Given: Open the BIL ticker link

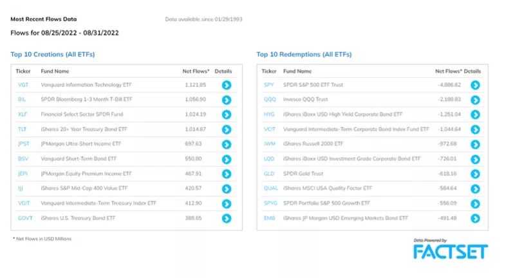Looking at the screenshot, I should (22, 99).
